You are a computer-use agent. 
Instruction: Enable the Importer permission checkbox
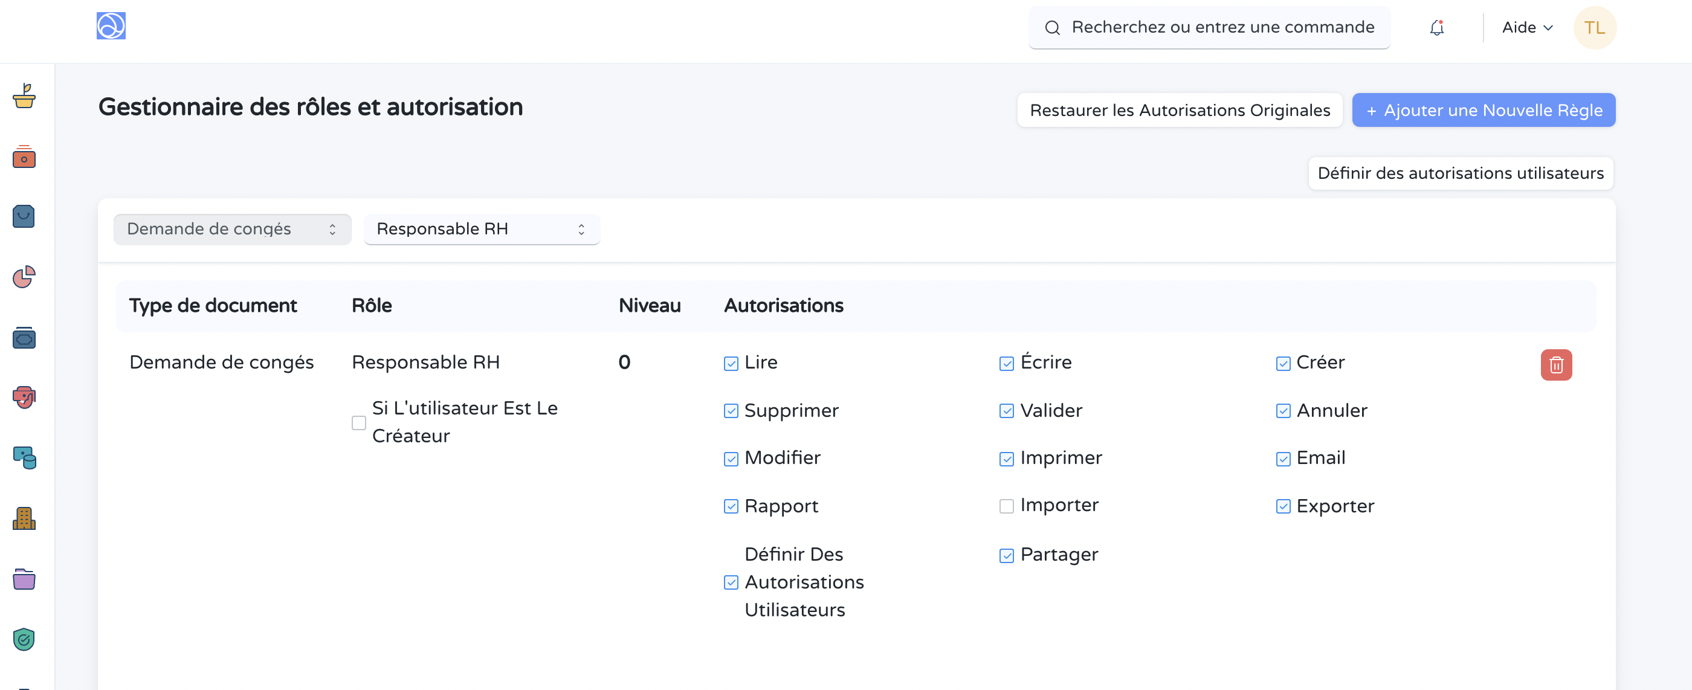click(1006, 506)
